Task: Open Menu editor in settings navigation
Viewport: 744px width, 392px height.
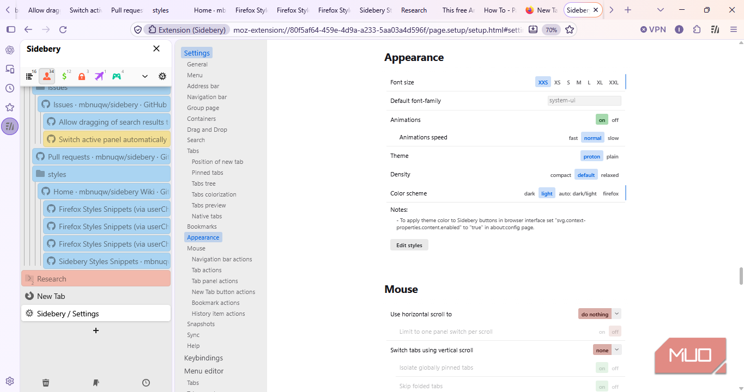Action: click(204, 371)
